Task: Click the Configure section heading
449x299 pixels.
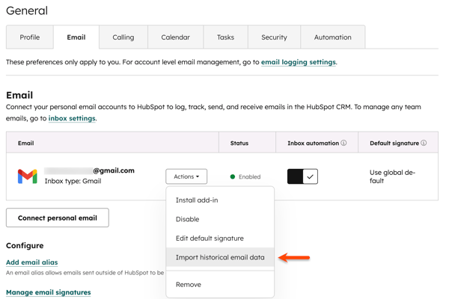Action: tap(25, 245)
